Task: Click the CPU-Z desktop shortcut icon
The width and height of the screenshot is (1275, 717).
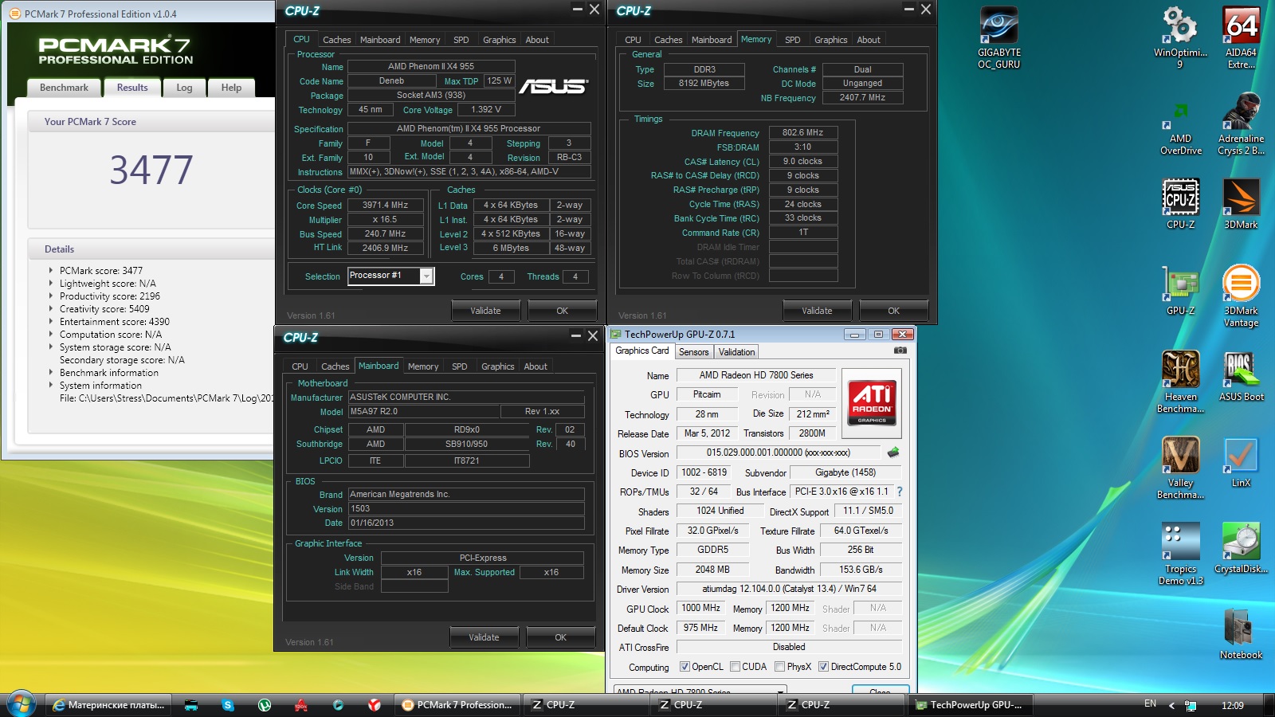Action: [1180, 204]
